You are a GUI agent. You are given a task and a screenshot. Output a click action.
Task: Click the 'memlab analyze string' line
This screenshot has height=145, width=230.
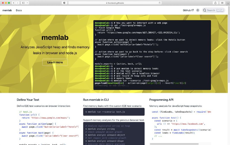(100, 129)
